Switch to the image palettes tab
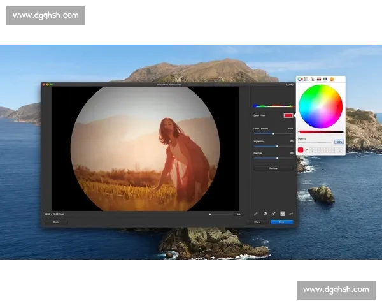Image resolution: width=382 pixels, height=306 pixels. [x=319, y=78]
